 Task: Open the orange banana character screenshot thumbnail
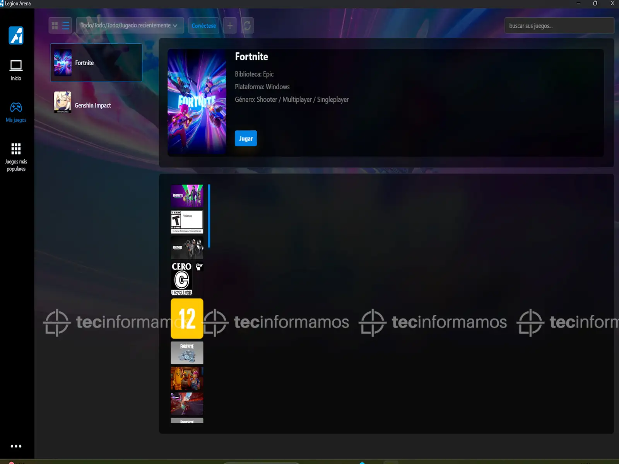click(x=187, y=378)
